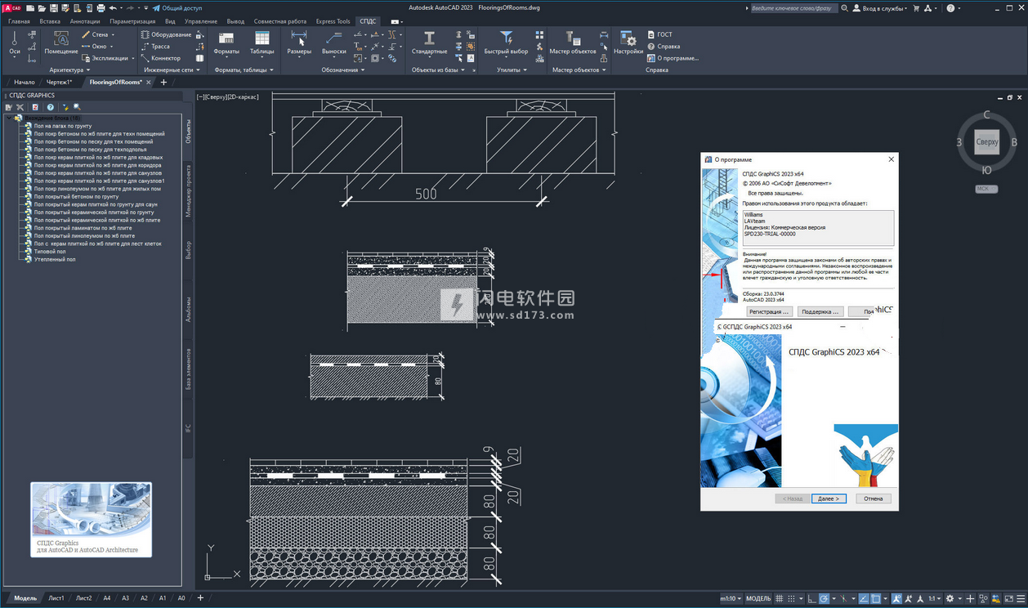The image size is (1028, 608).
Task: Open the Autodesk App Store cart icon
Action: [x=916, y=8]
